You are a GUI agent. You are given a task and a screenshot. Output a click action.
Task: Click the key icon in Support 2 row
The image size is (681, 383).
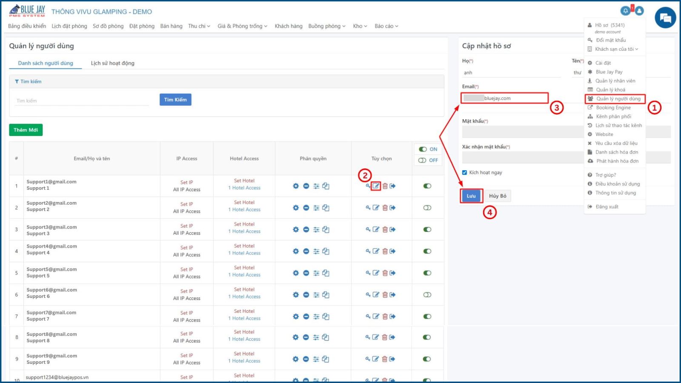point(368,208)
